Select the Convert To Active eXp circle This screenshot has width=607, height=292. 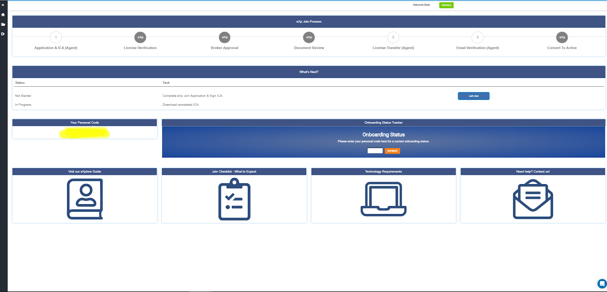pyautogui.click(x=562, y=37)
